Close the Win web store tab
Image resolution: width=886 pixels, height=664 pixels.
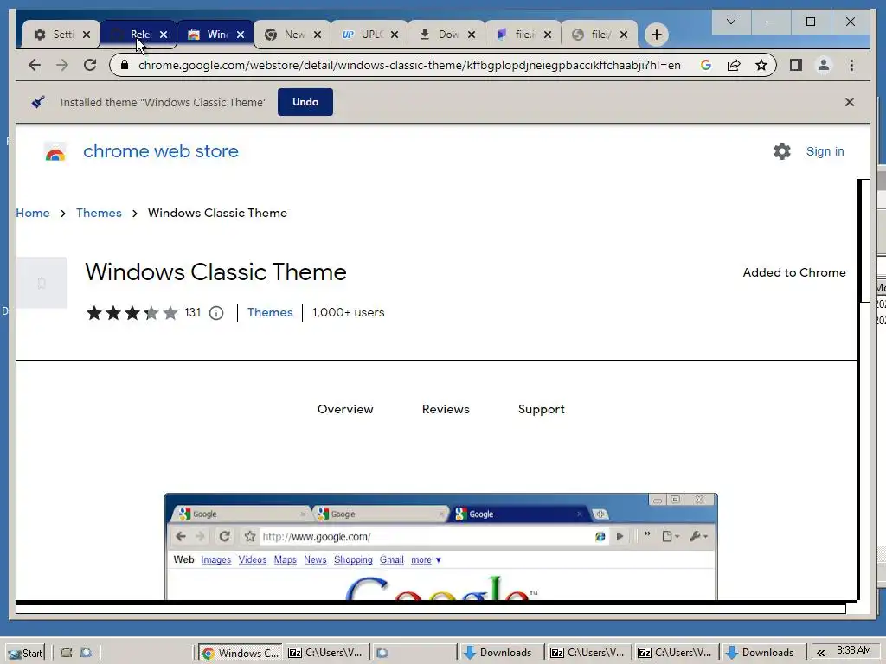click(241, 35)
